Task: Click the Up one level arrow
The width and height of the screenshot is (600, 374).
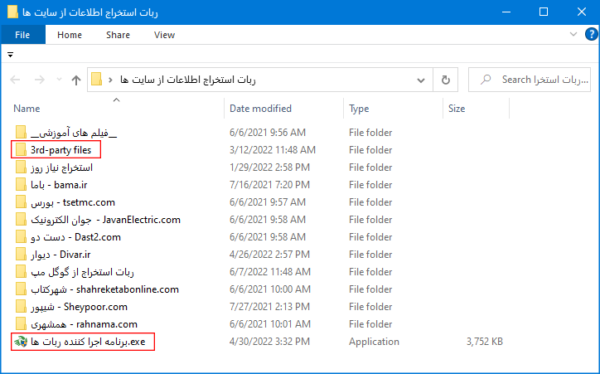Action: tap(76, 80)
